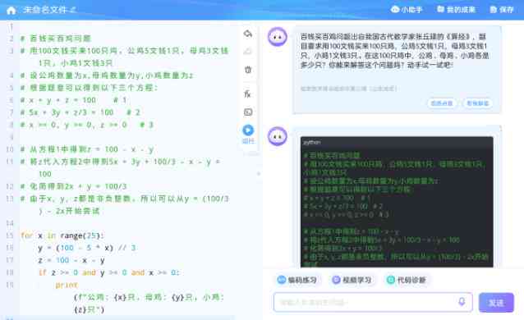Click the right pill button under the problem
The height and width of the screenshot is (320, 524).
(x=477, y=103)
